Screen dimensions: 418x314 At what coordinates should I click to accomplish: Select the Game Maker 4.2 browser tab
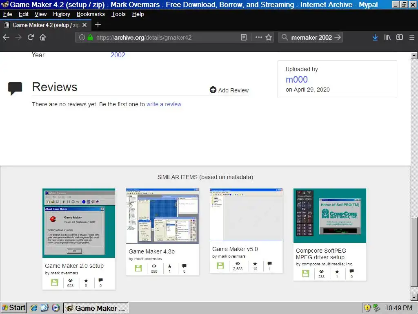[46, 25]
